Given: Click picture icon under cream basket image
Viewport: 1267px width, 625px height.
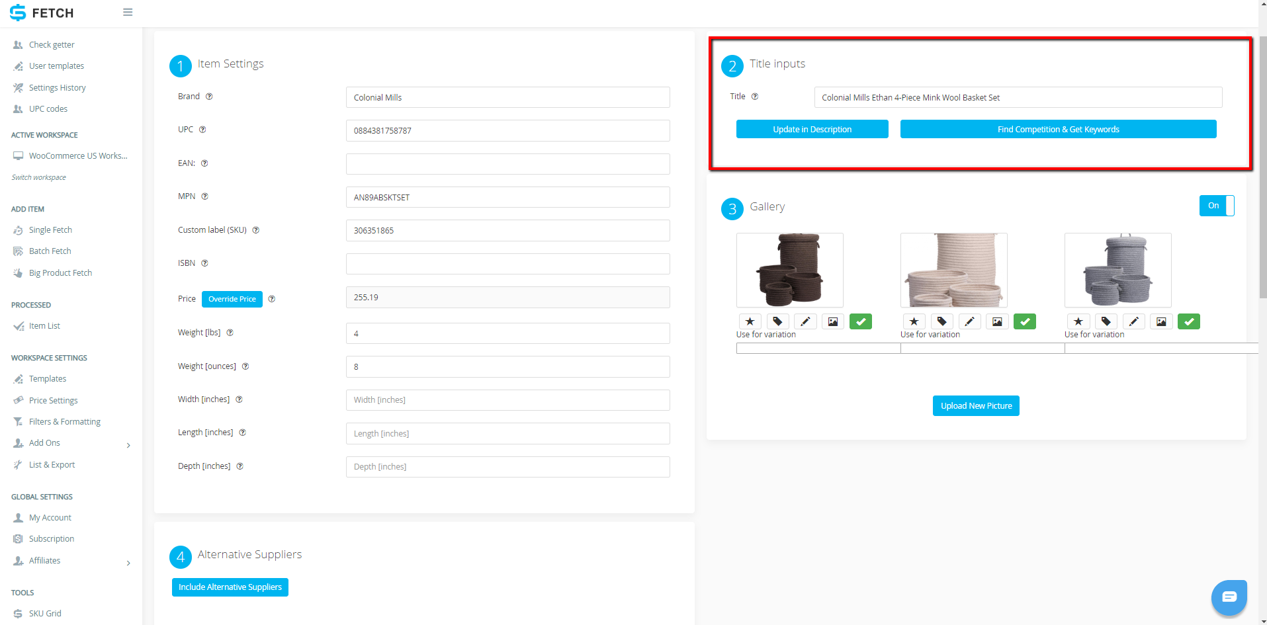Looking at the screenshot, I should pos(997,321).
